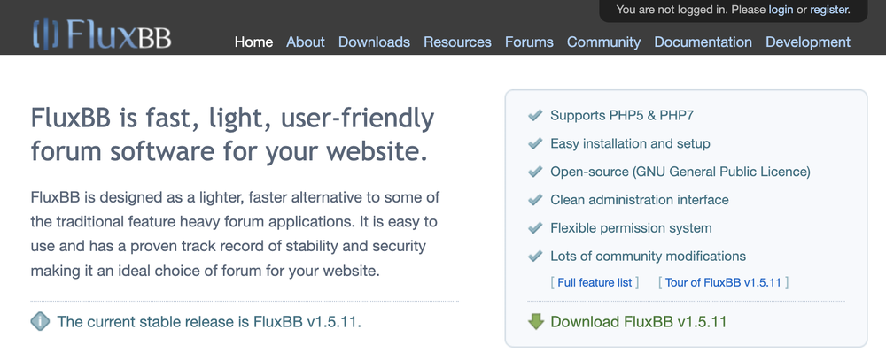
Task: Click checkmark next to Open-source GNU licence
Action: (x=535, y=171)
